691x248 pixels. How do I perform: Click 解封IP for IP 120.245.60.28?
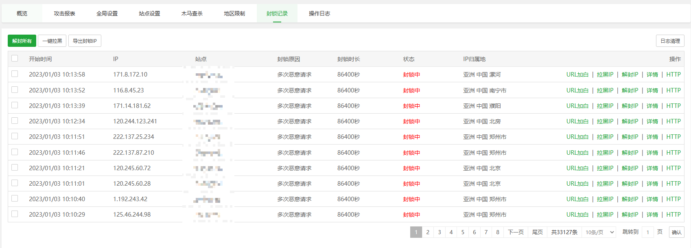point(630,184)
